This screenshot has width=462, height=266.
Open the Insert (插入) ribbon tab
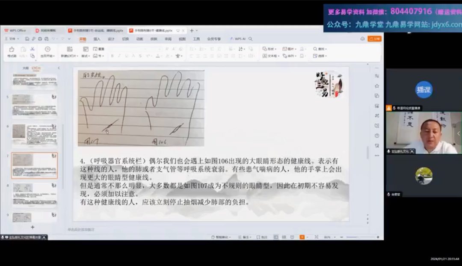tap(97, 39)
